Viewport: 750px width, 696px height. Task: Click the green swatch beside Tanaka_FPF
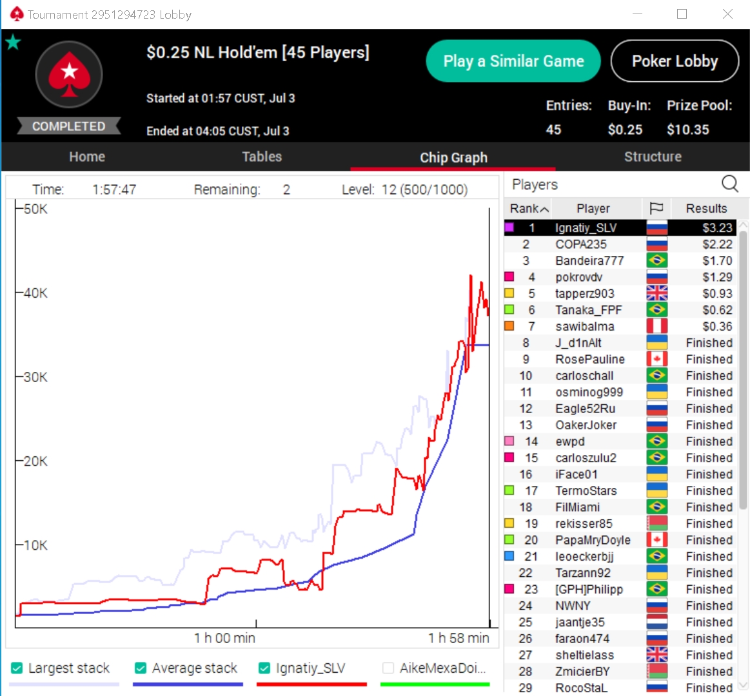509,310
